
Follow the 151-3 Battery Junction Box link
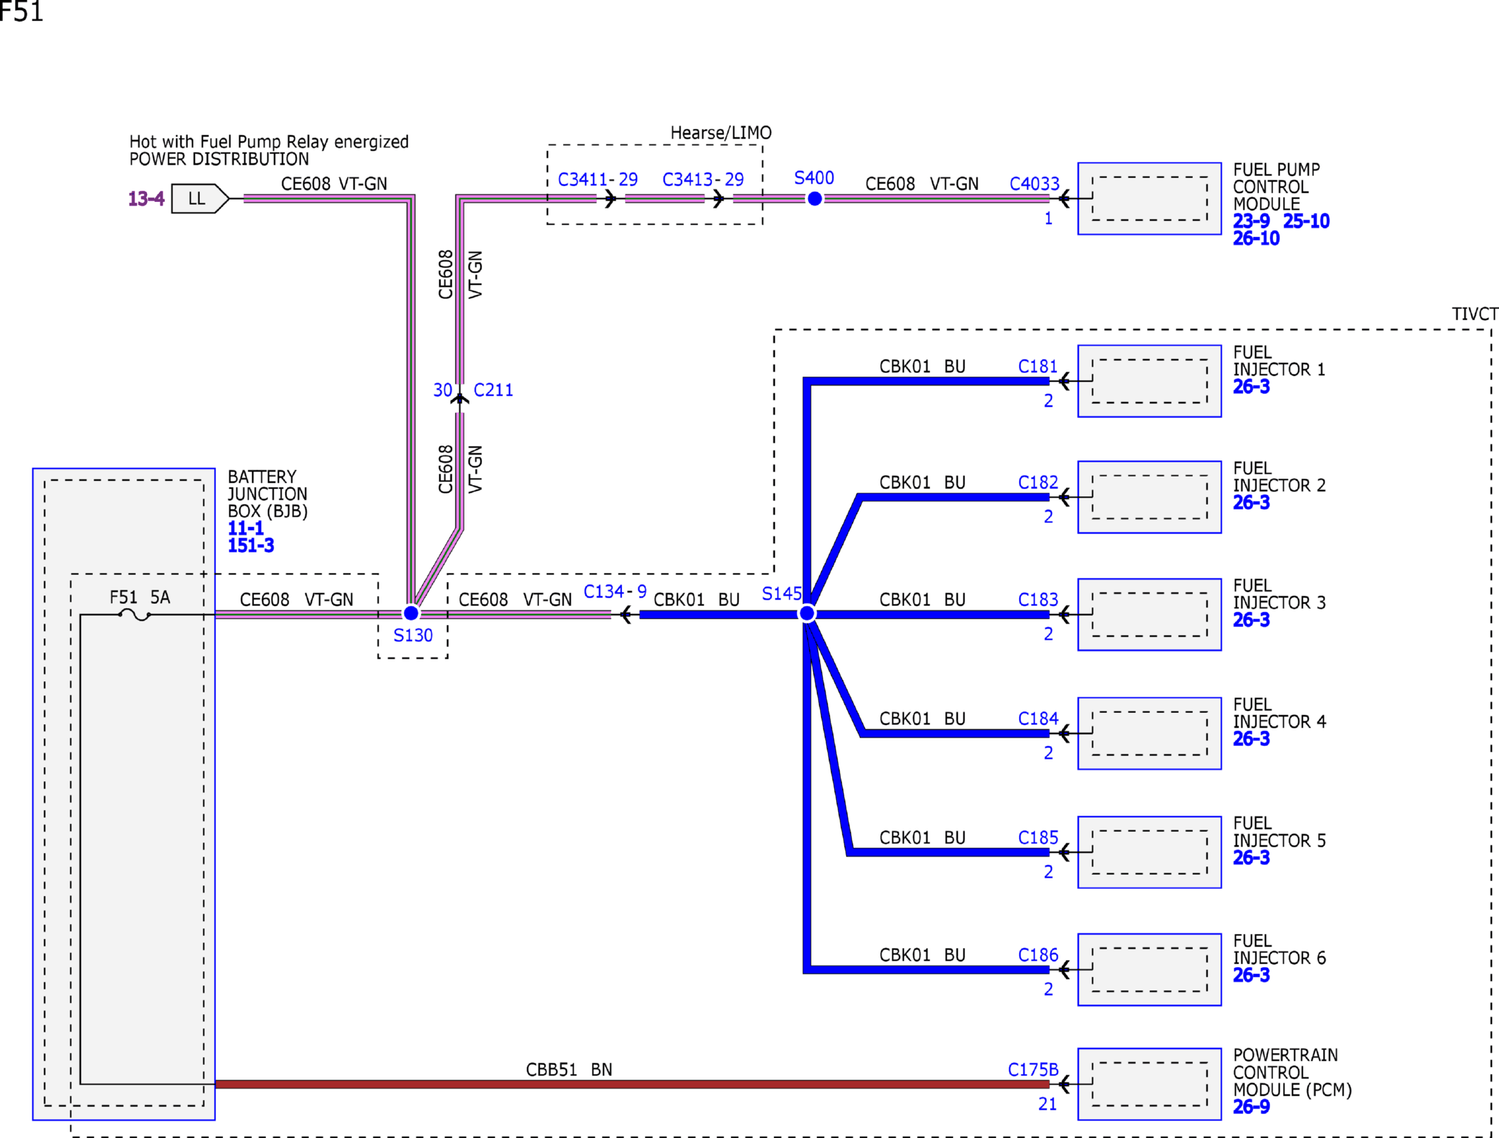(251, 545)
